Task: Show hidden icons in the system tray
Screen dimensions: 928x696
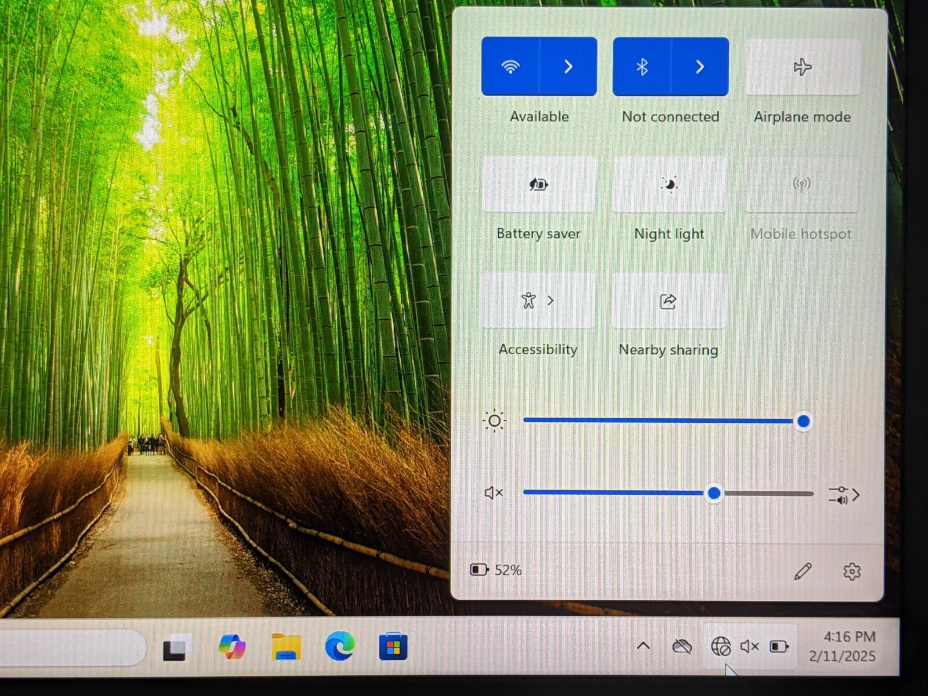Action: tap(643, 646)
